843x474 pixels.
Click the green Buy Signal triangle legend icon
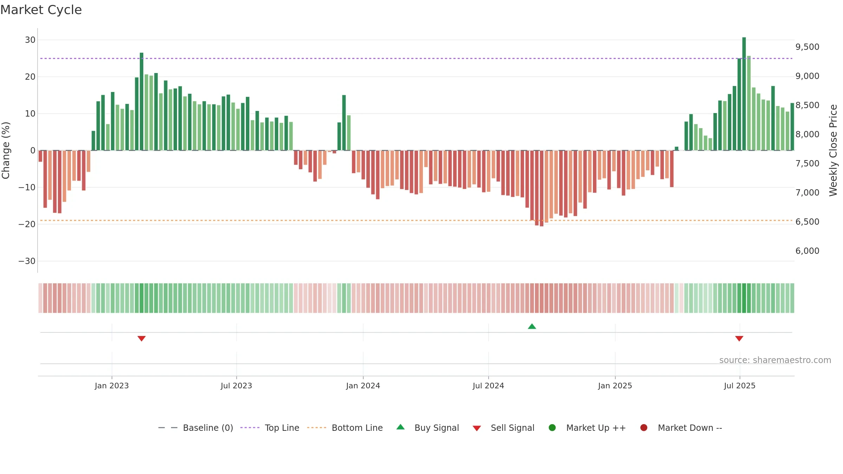click(400, 427)
